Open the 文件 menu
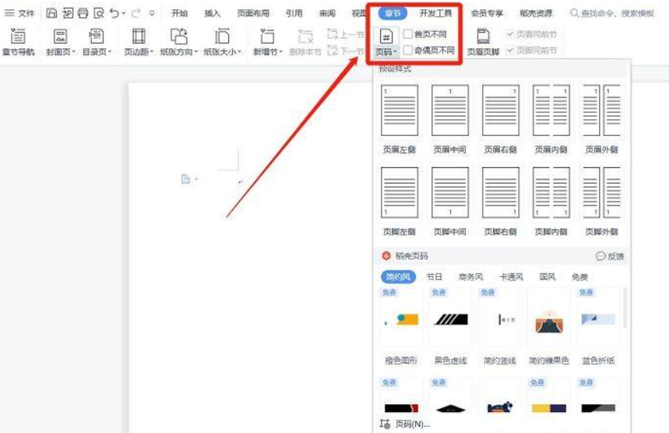The height and width of the screenshot is (433, 669). tap(26, 14)
